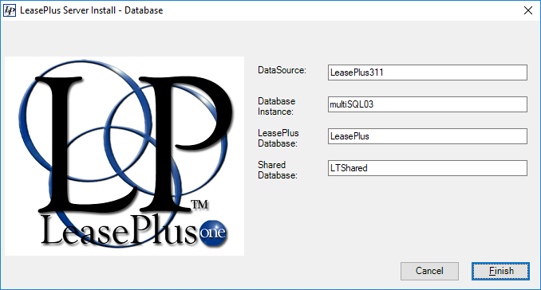Image resolution: width=541 pixels, height=290 pixels.
Task: Click the LeasePlus Database label
Action: [278, 138]
